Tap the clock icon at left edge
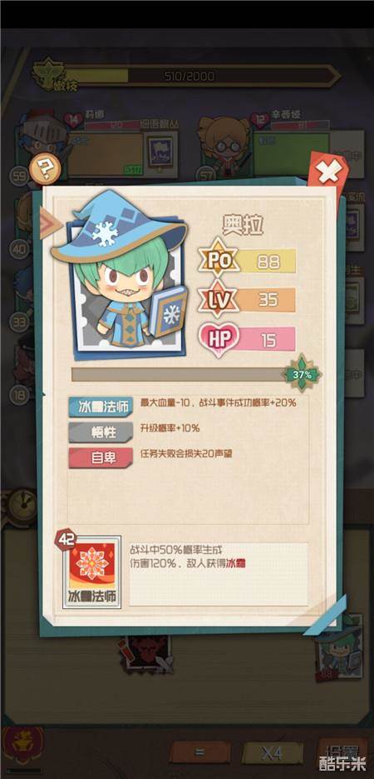374x779 pixels. (x=20, y=506)
